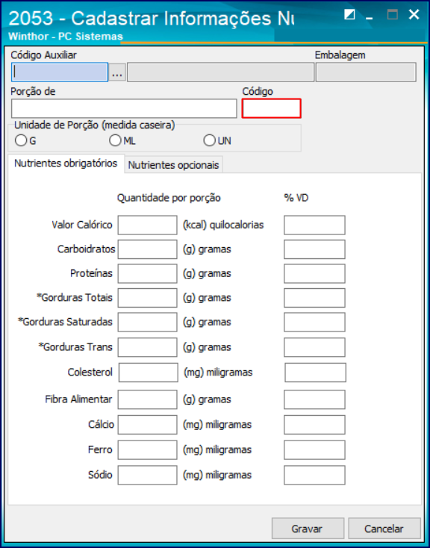
Task: Click Gorduras Trans % VD field
Action: [314, 347]
